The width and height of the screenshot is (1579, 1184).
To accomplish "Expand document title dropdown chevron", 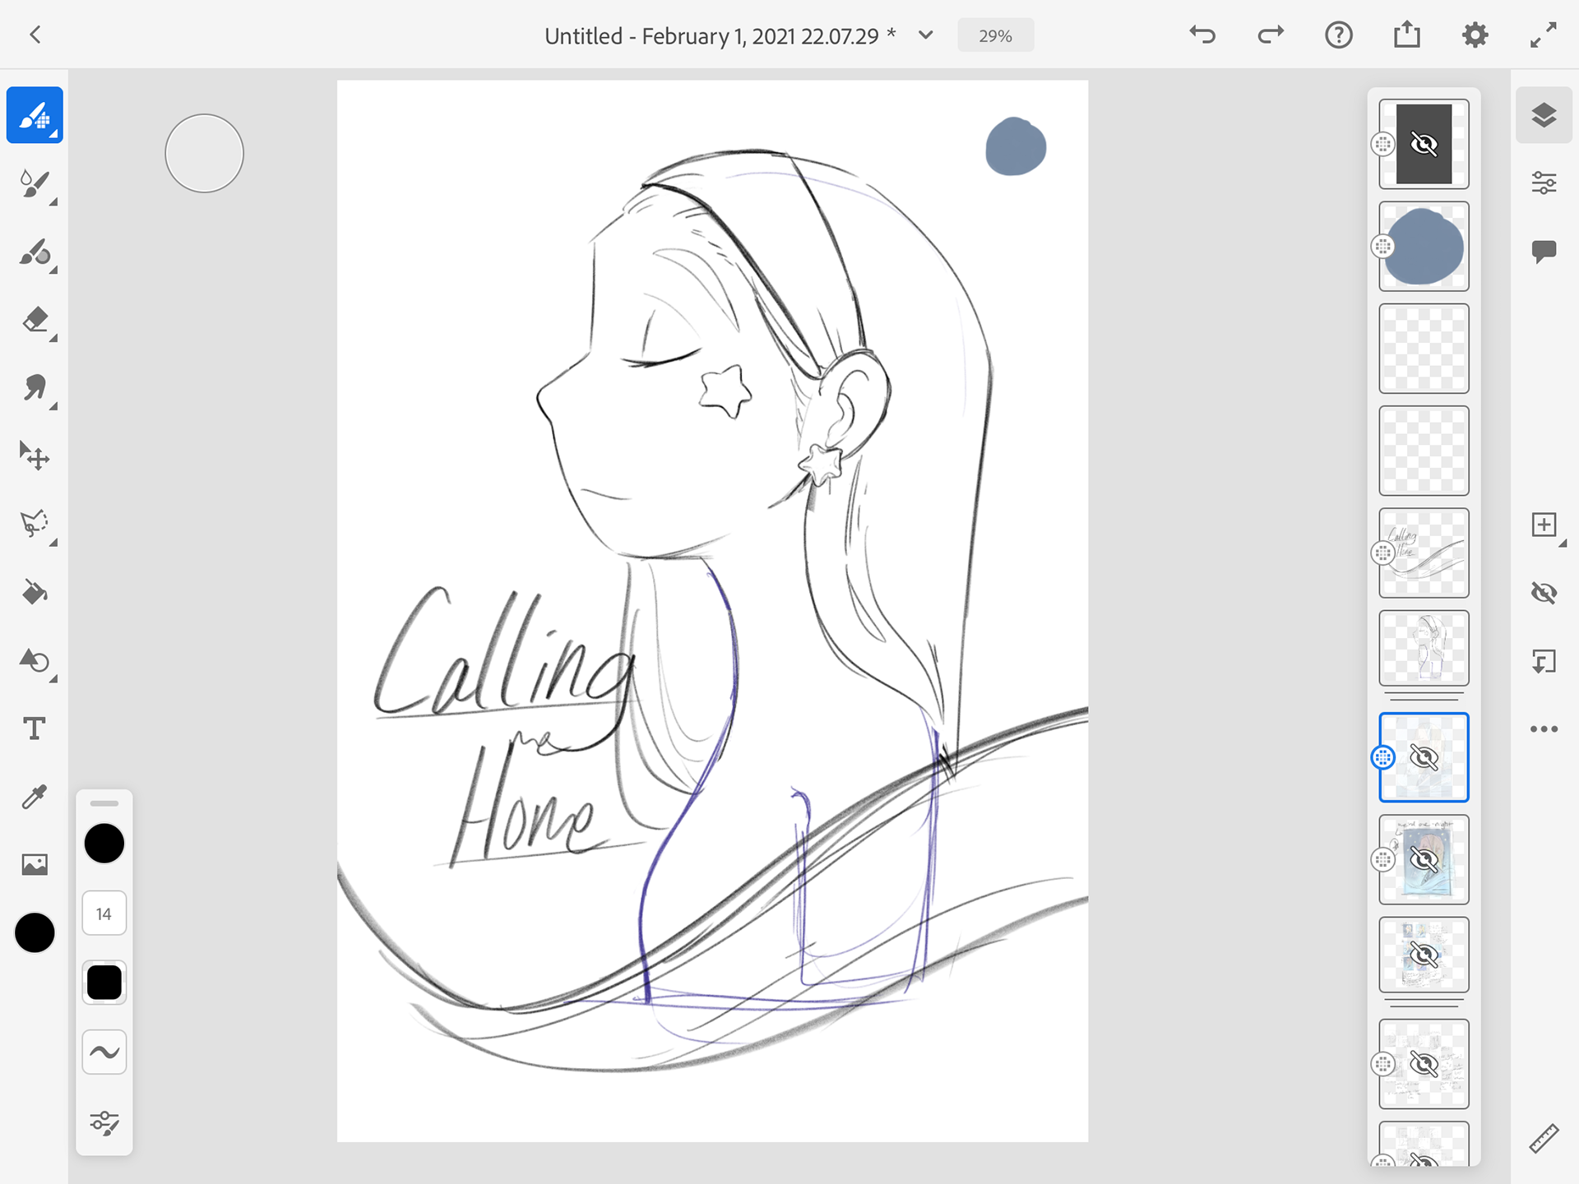I will tap(925, 35).
